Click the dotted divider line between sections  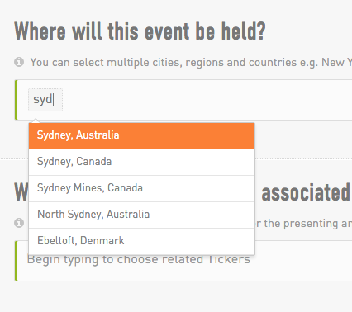point(303,158)
